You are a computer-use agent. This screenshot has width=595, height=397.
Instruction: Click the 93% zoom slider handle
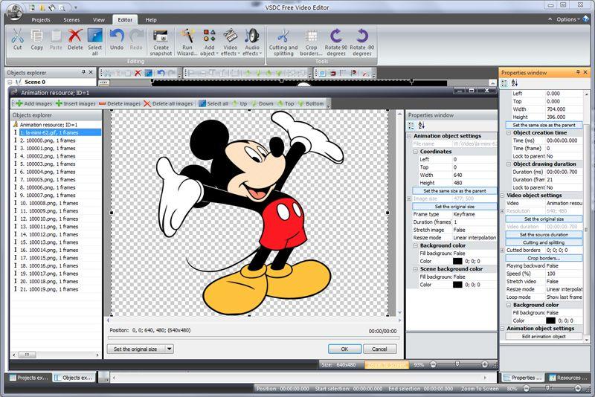pyautogui.click(x=457, y=364)
